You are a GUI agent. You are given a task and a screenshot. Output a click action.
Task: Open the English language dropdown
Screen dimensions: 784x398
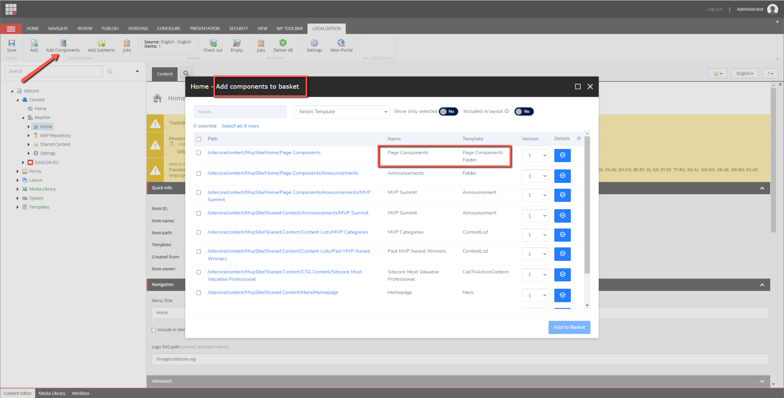point(745,73)
